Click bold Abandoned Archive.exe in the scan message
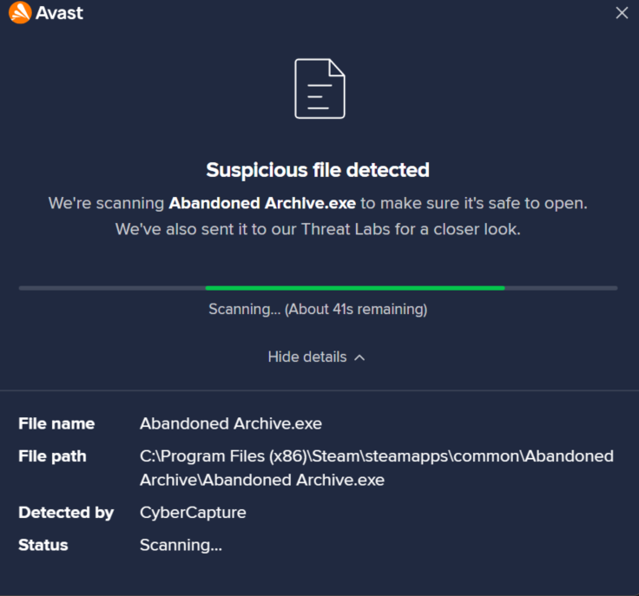This screenshot has height=596, width=639. [262, 203]
